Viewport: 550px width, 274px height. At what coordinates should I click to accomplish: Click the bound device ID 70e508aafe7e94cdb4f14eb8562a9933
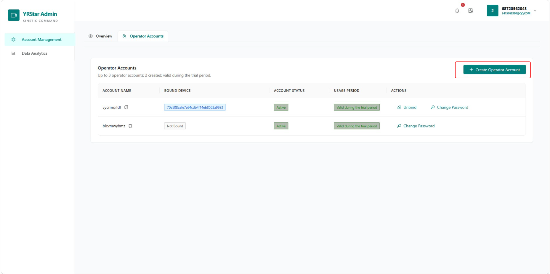tap(195, 107)
